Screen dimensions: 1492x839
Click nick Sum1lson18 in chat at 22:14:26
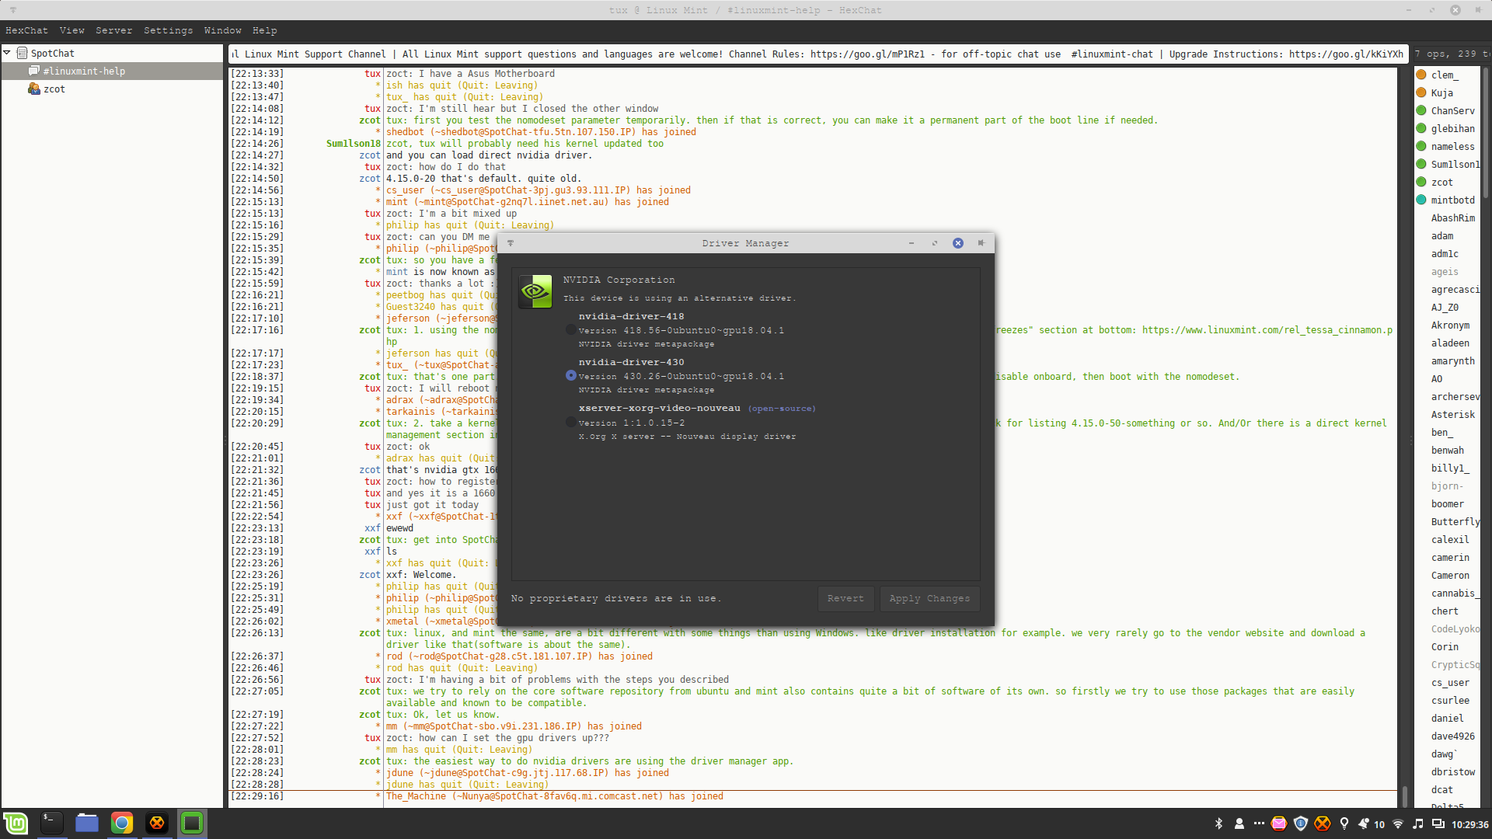(x=354, y=144)
